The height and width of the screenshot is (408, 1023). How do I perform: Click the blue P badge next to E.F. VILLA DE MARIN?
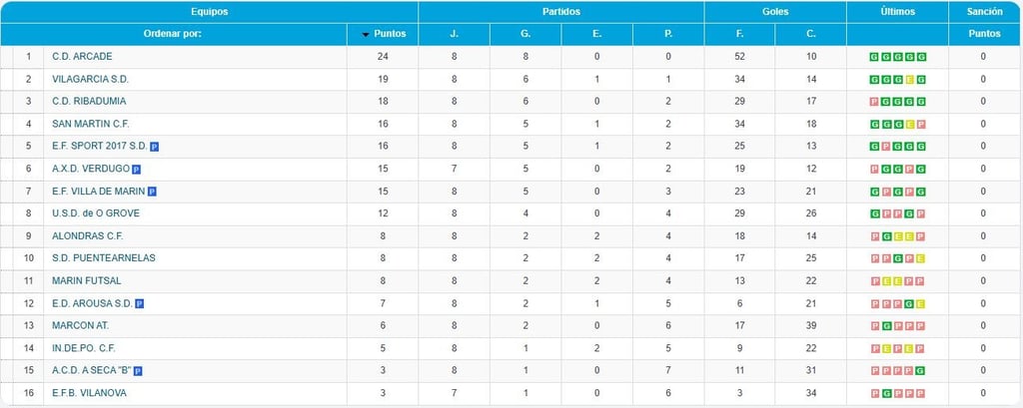tap(152, 192)
